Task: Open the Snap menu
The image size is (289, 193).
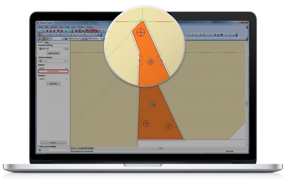Action: tap(67, 27)
